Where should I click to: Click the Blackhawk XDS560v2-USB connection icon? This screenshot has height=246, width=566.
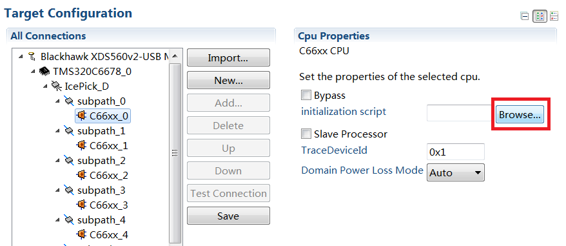pyautogui.click(x=32, y=56)
